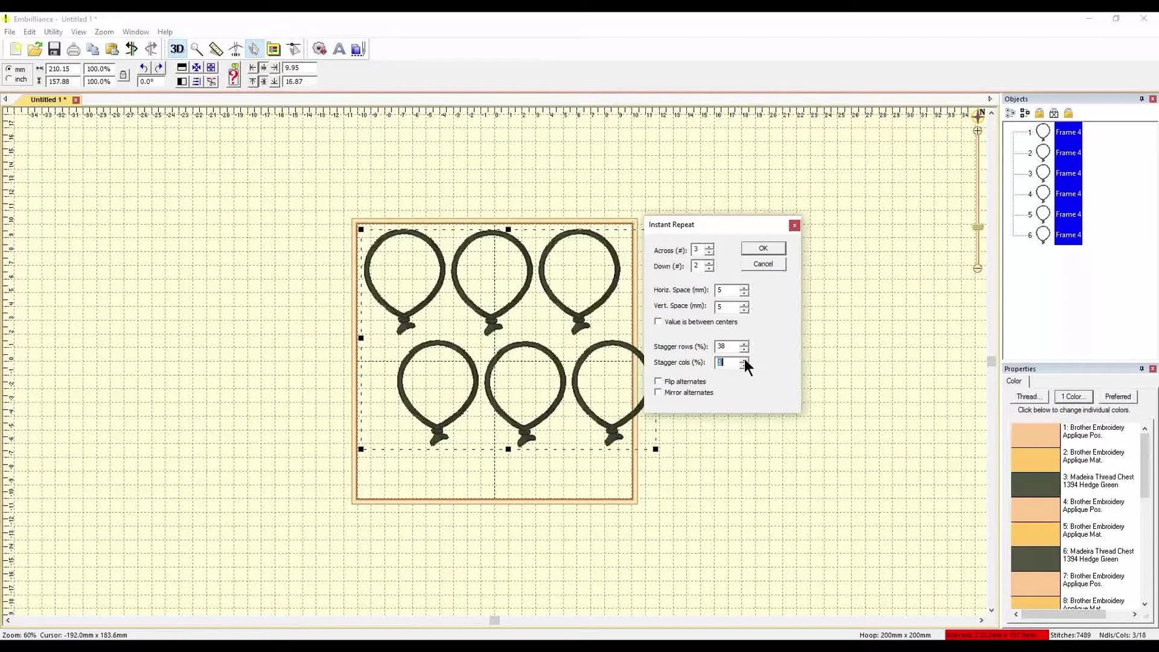Enable Flip alternates checkbox
Image resolution: width=1159 pixels, height=652 pixels.
point(658,381)
